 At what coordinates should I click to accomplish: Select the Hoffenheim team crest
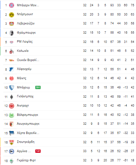(x=12, y=69)
